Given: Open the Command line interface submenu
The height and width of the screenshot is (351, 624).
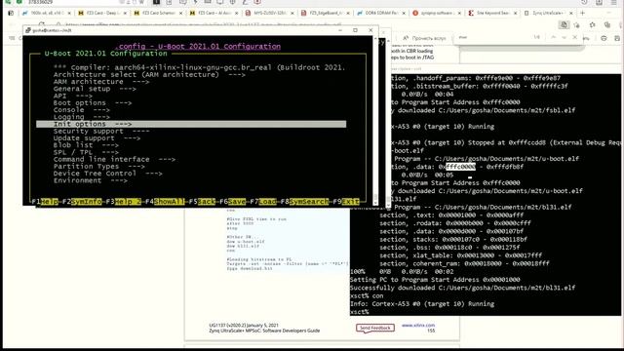Looking at the screenshot, I should pos(114,160).
